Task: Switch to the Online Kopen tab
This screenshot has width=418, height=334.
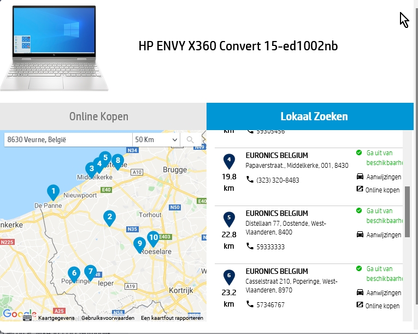Action: [99, 116]
